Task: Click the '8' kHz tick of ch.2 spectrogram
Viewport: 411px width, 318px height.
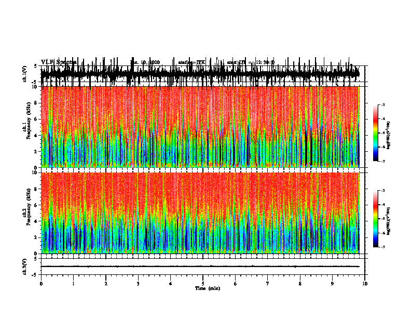Action: 36,189
